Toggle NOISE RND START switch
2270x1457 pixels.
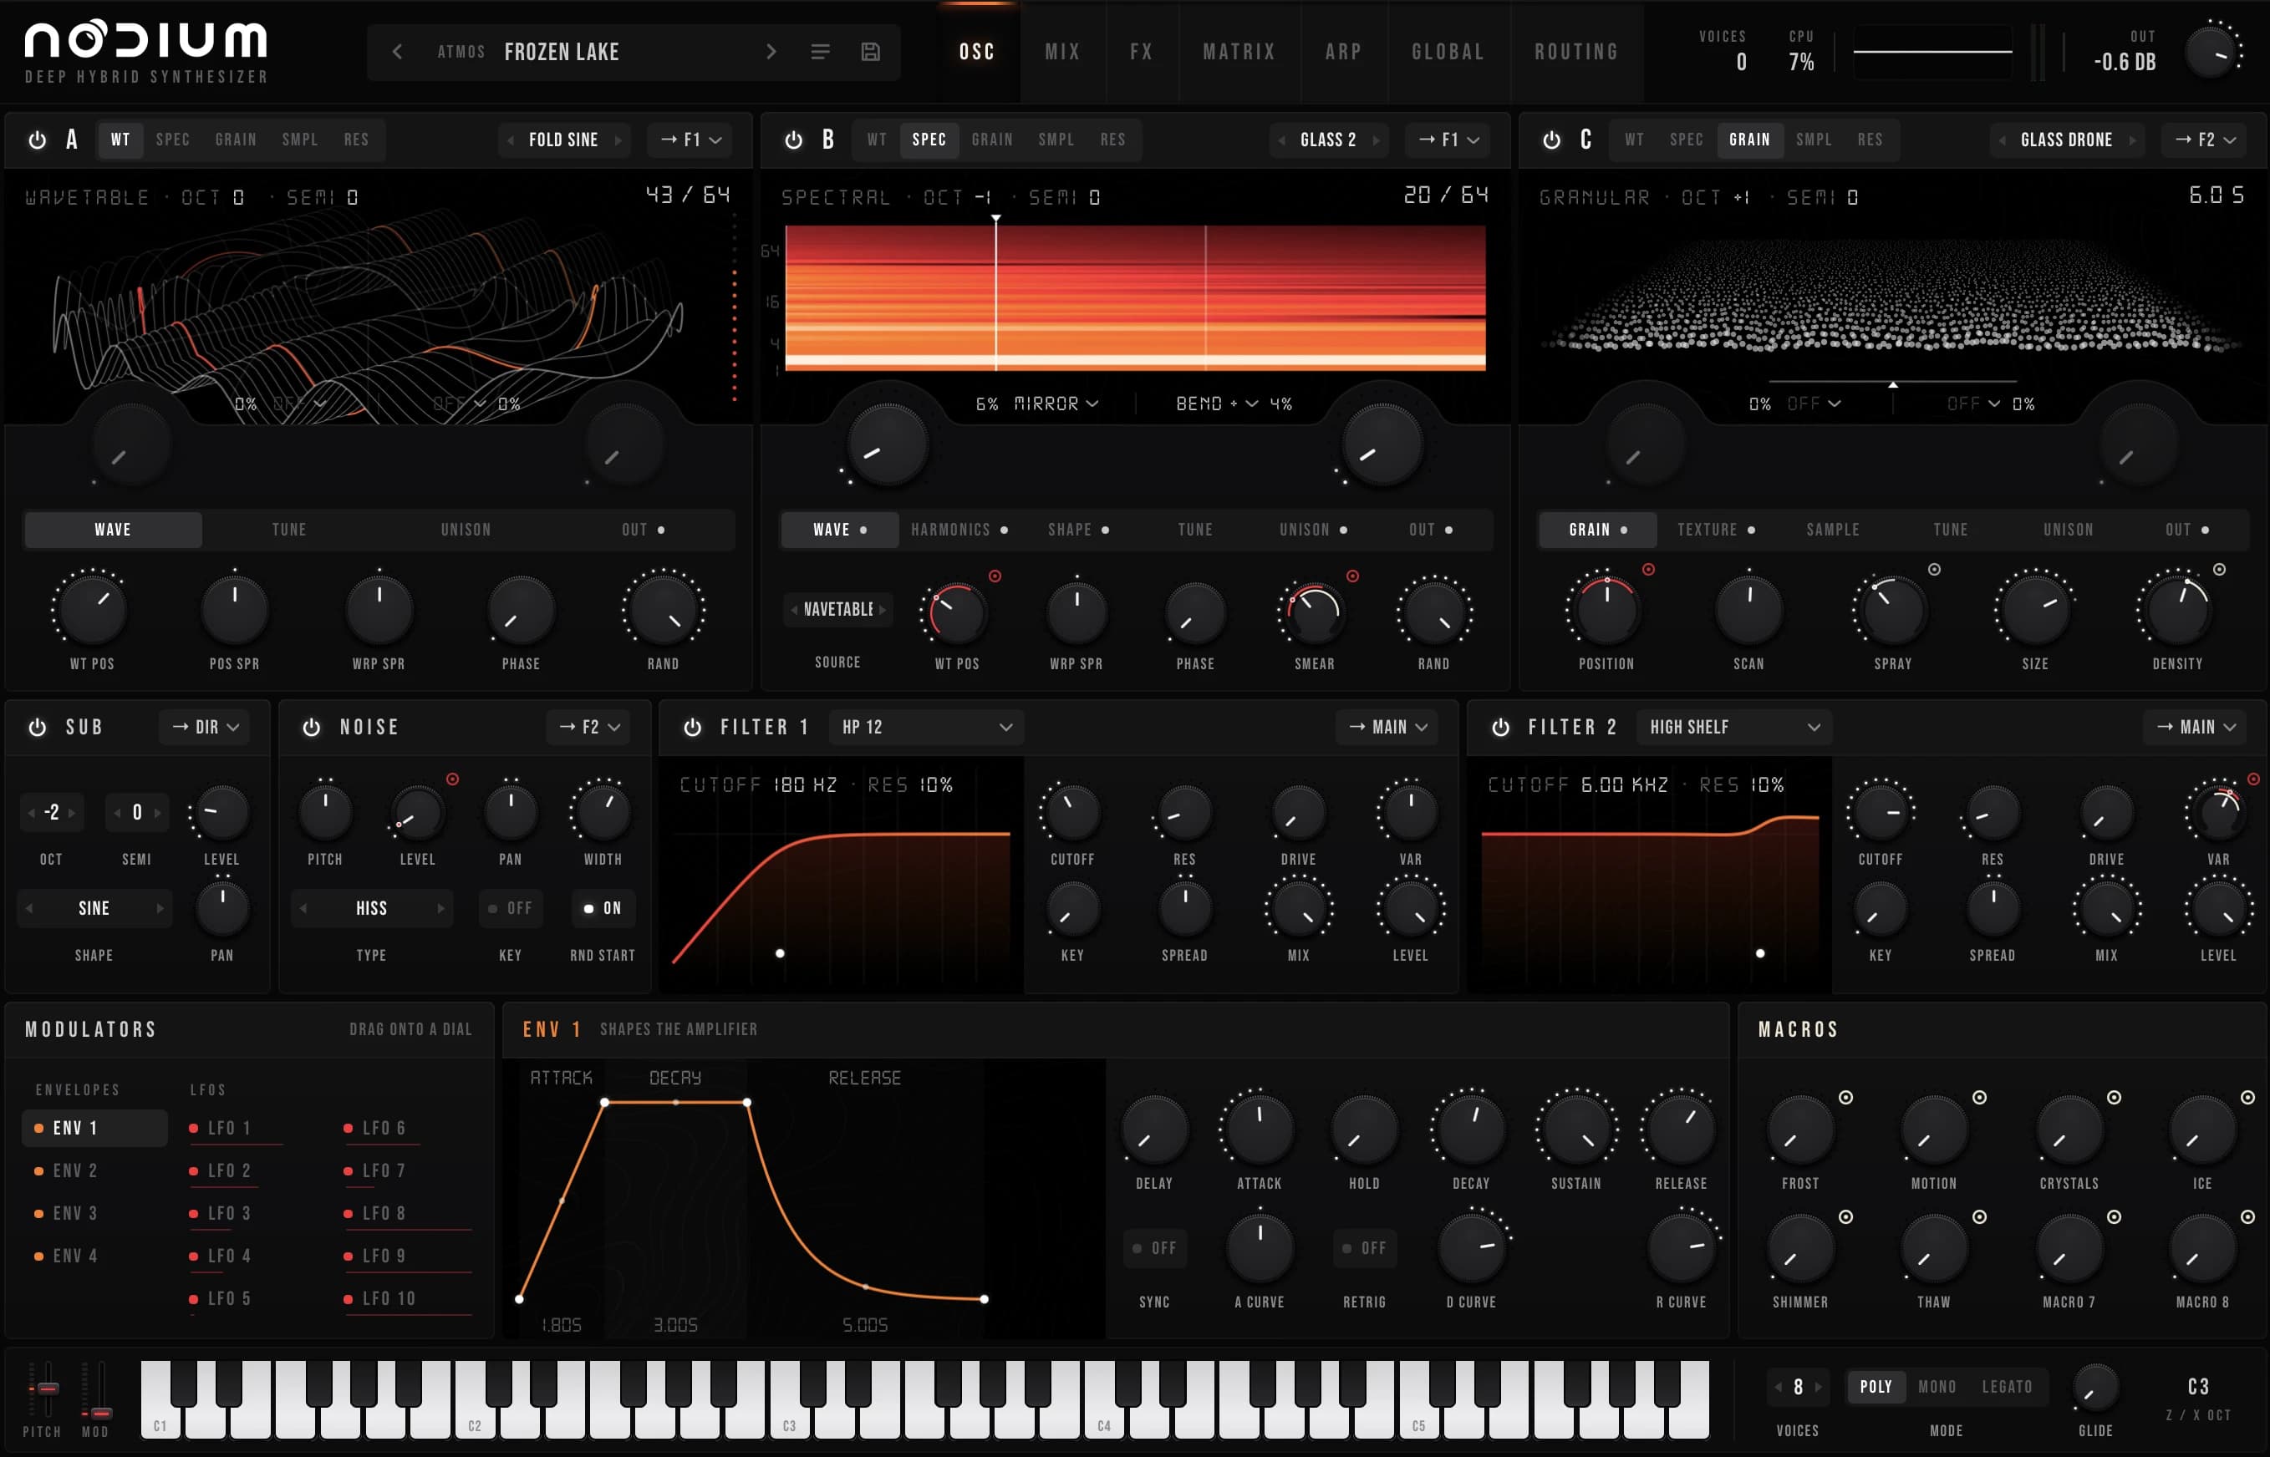click(x=602, y=908)
